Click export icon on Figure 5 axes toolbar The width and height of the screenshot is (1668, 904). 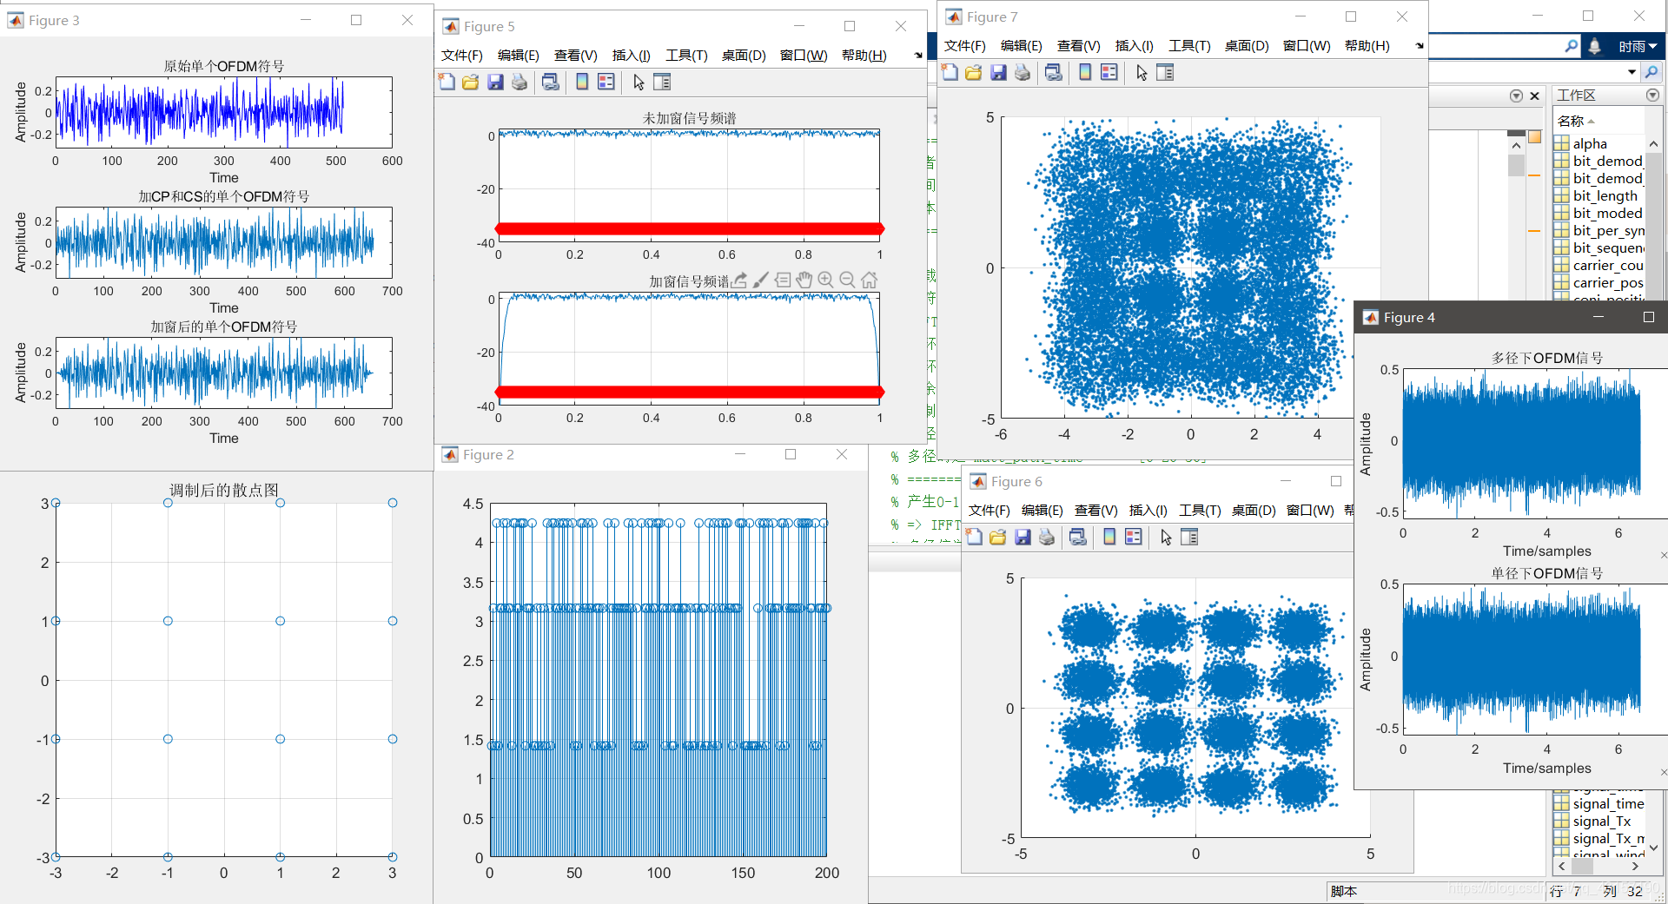[739, 280]
